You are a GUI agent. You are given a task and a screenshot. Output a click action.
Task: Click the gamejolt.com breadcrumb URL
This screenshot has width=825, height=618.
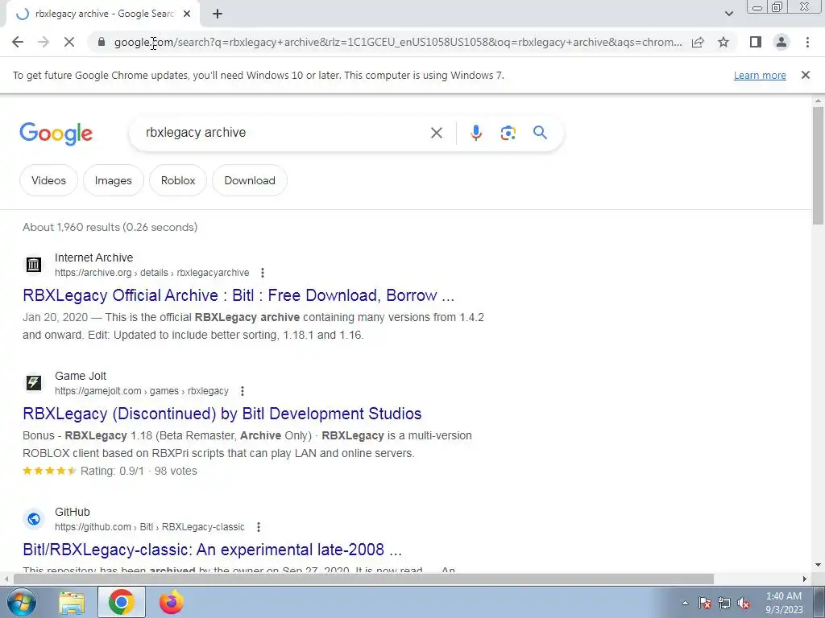coord(142,391)
